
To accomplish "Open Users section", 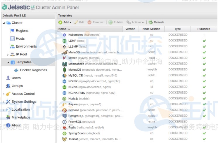I will [16, 78].
